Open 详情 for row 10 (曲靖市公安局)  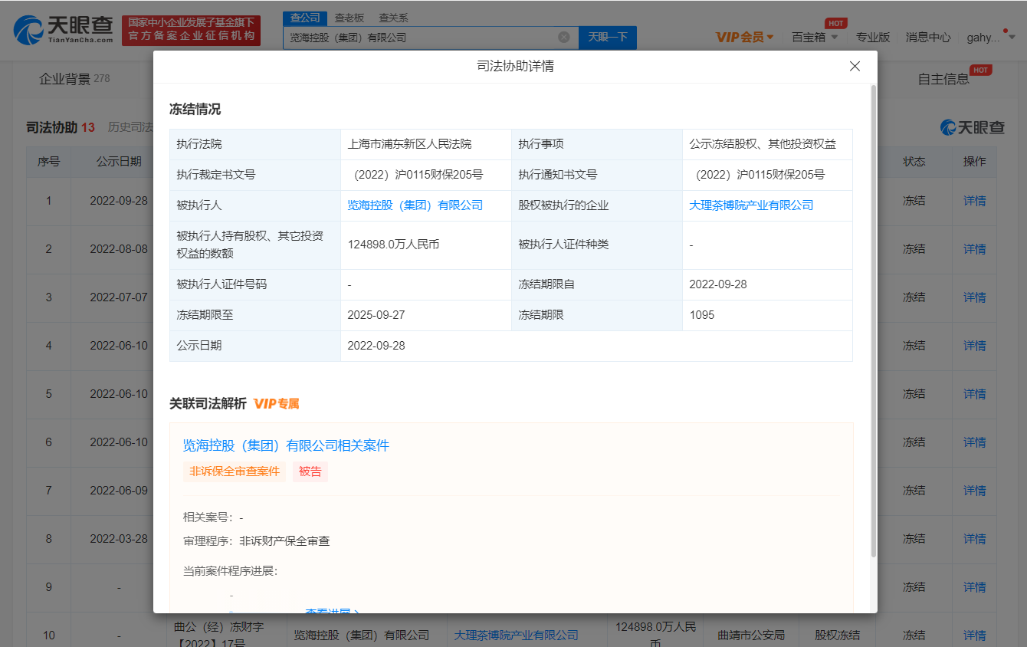click(975, 636)
